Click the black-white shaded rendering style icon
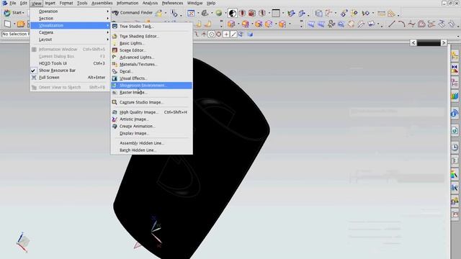 coord(232,13)
